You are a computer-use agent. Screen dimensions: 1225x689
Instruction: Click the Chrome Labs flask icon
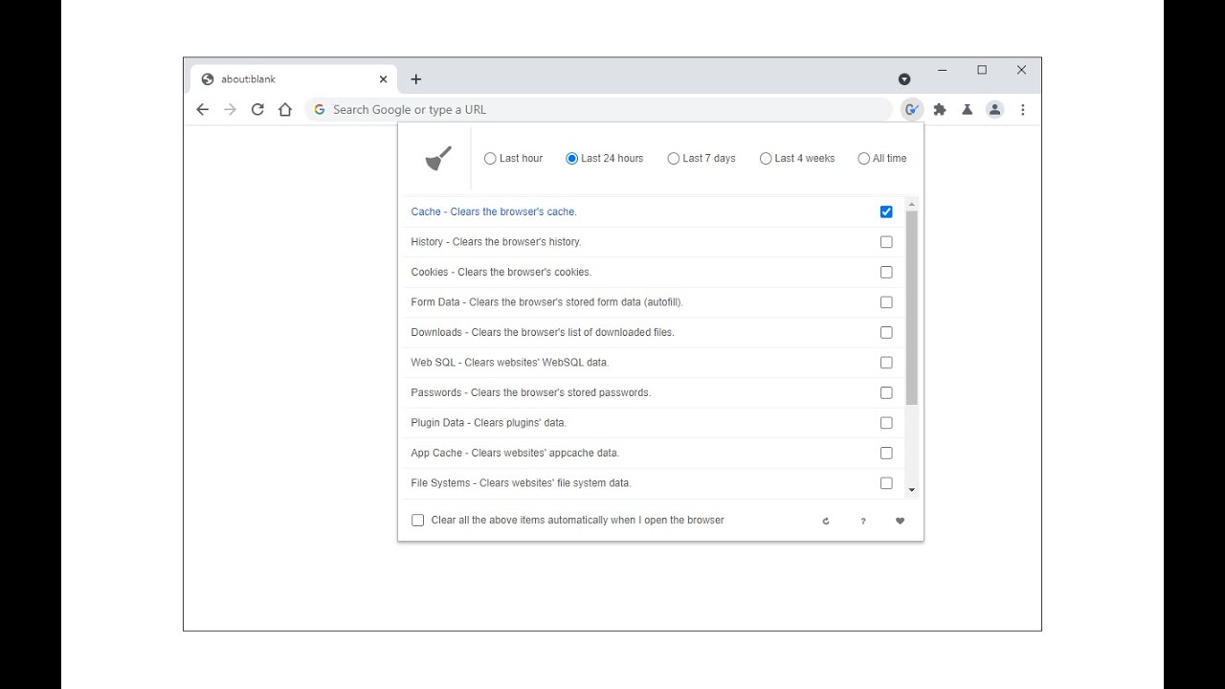[968, 110]
